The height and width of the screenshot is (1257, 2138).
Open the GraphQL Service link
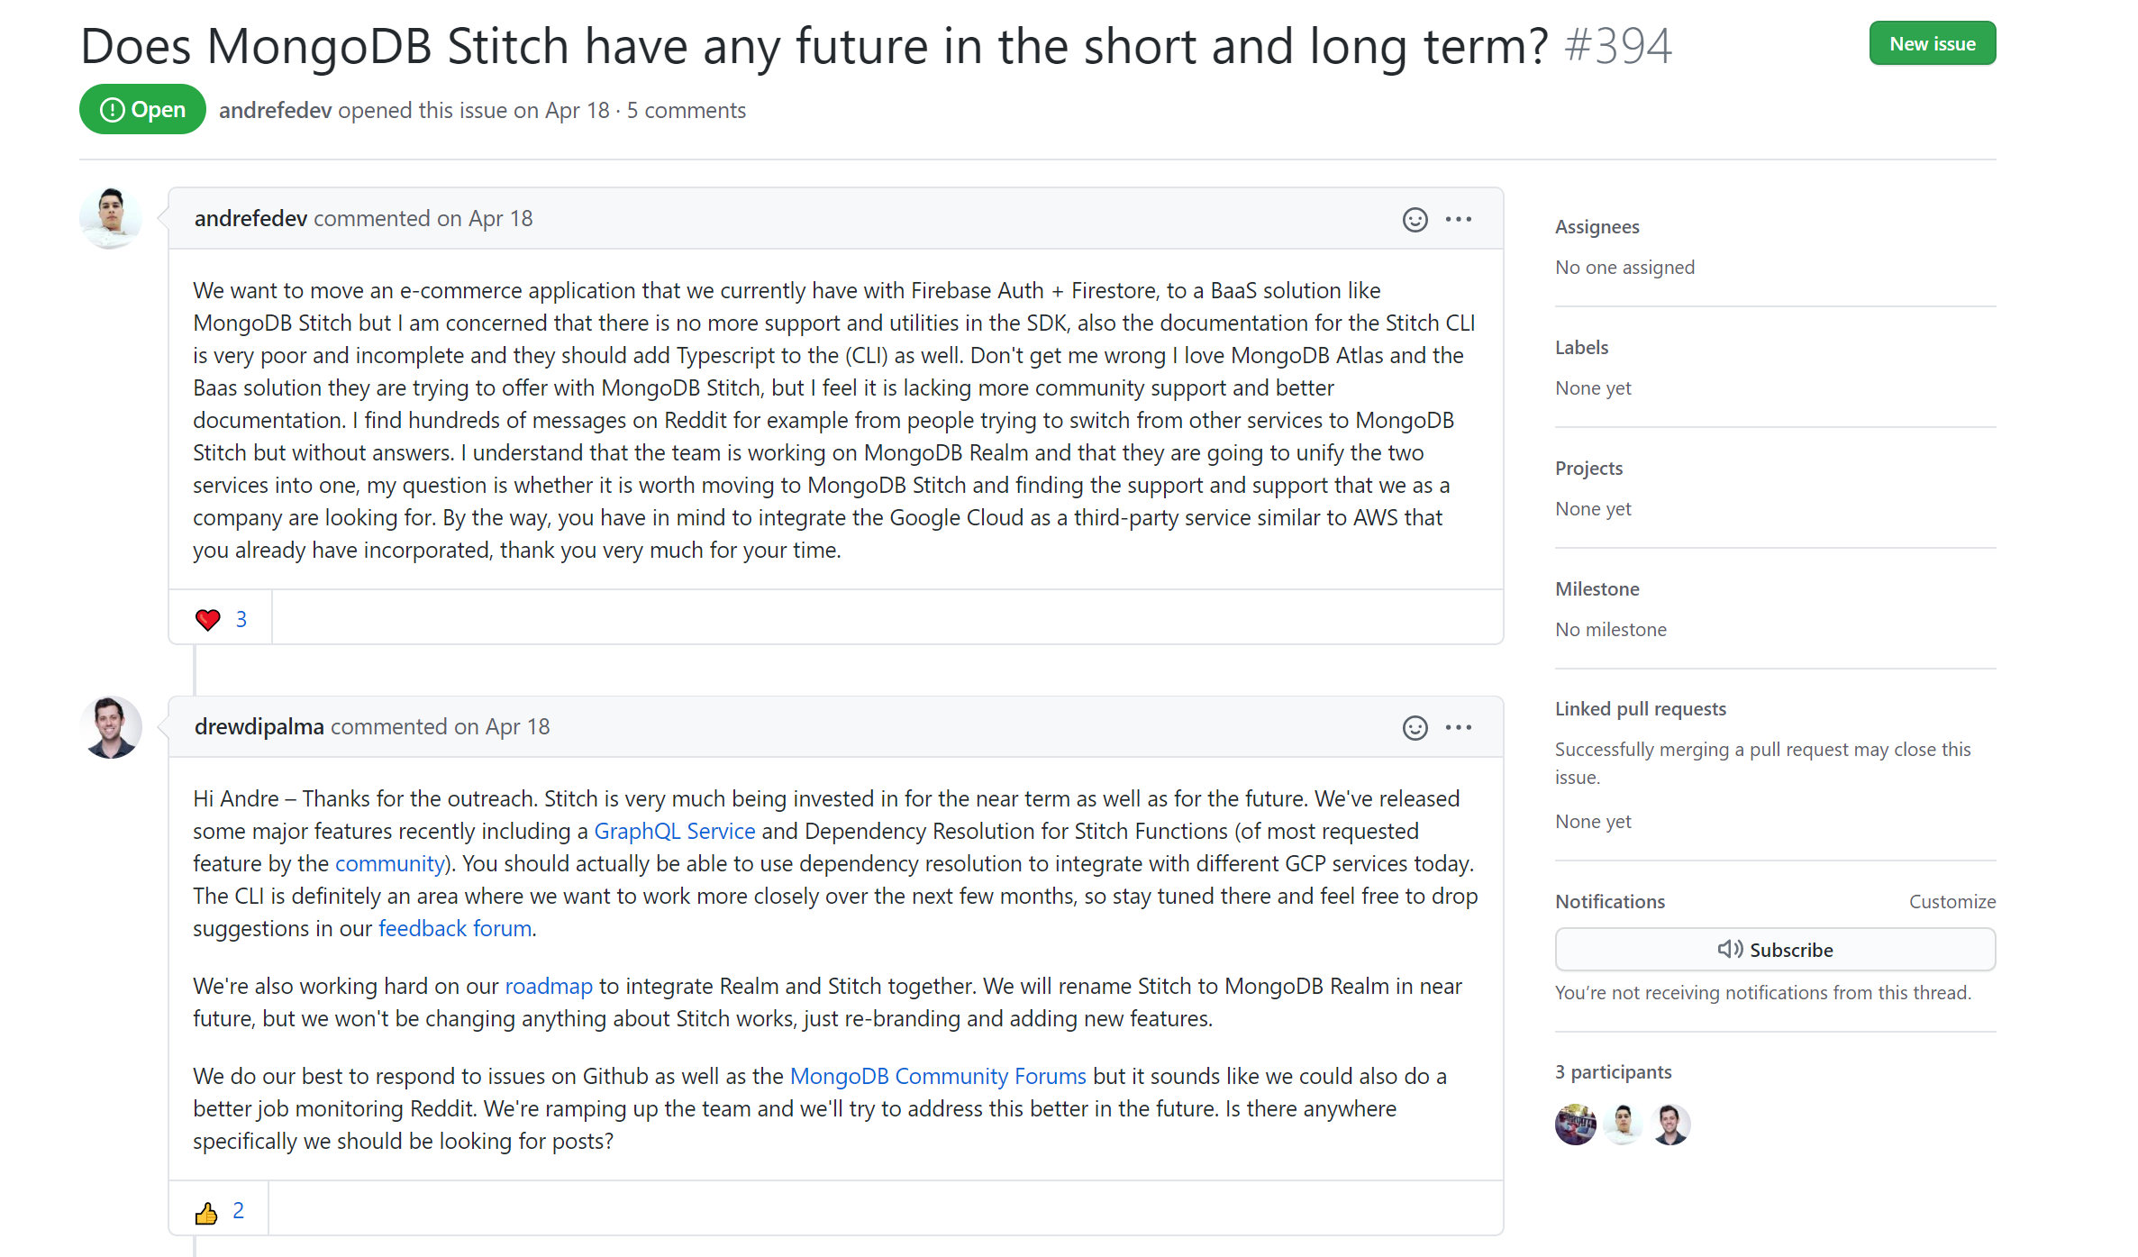[x=674, y=831]
